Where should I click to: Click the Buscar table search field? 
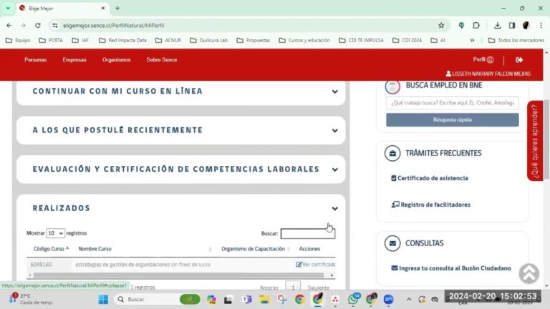[308, 233]
